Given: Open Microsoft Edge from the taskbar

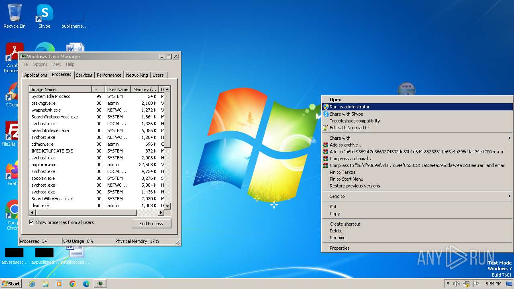Looking at the screenshot, I should [x=86, y=284].
